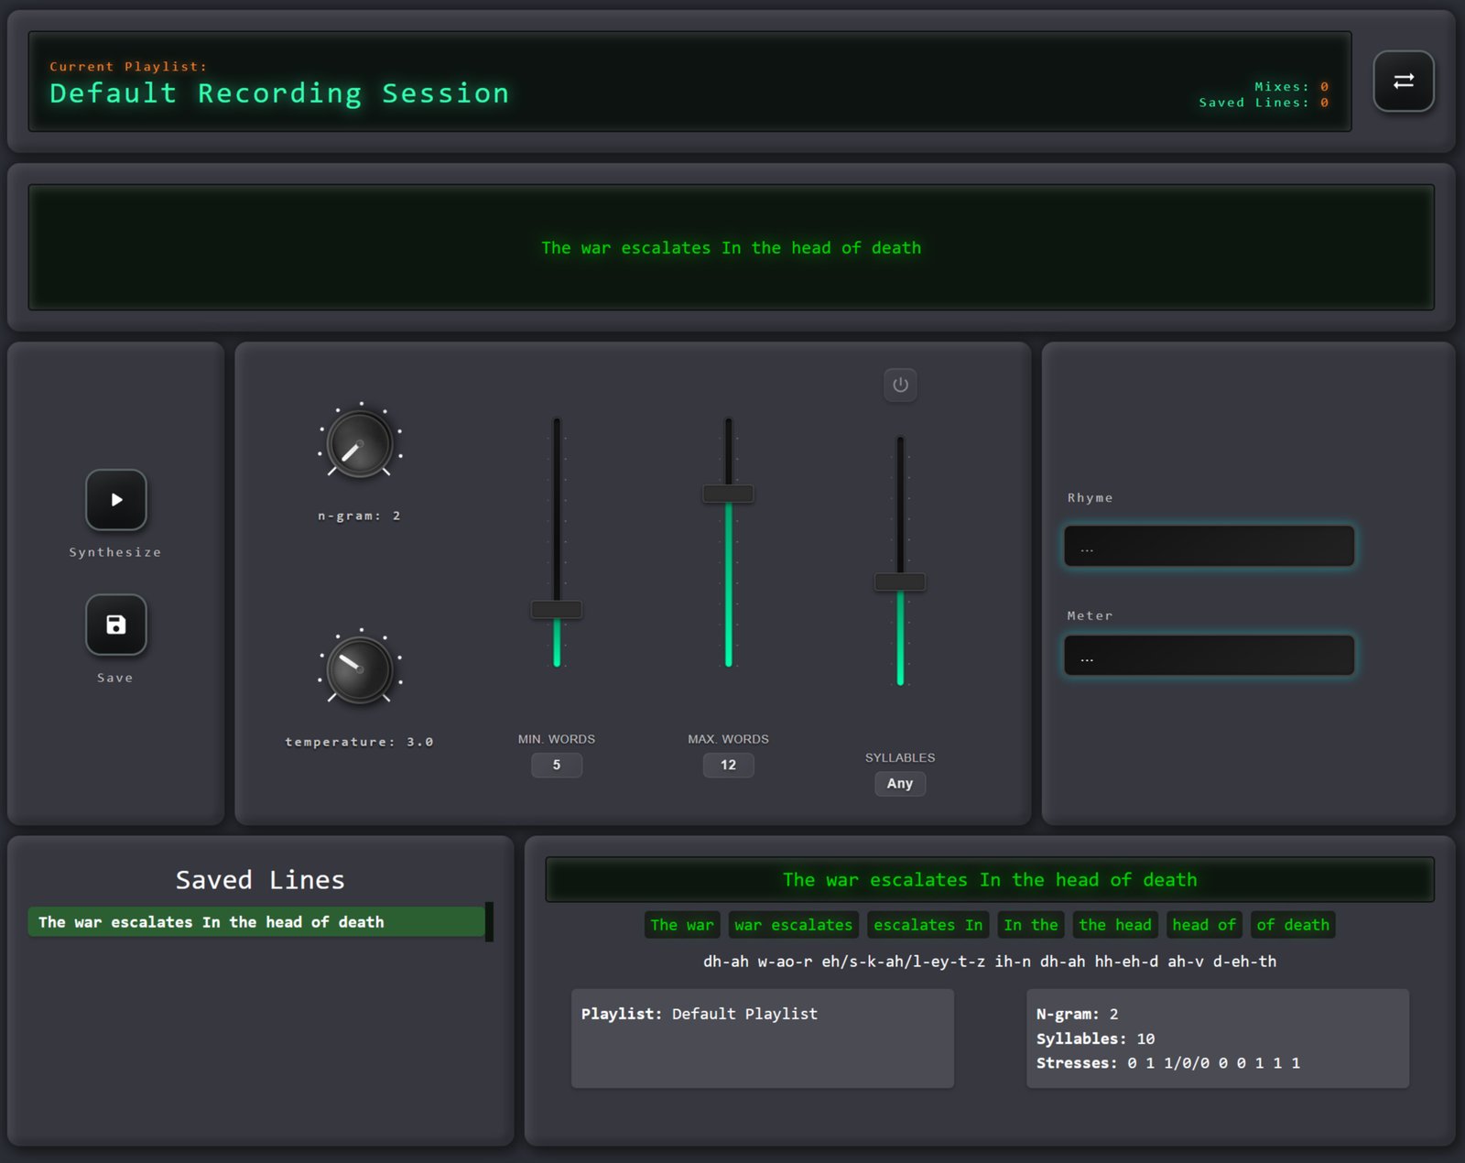This screenshot has height=1163, width=1465.
Task: Click the 'war escalates' bigram chip
Action: click(794, 925)
